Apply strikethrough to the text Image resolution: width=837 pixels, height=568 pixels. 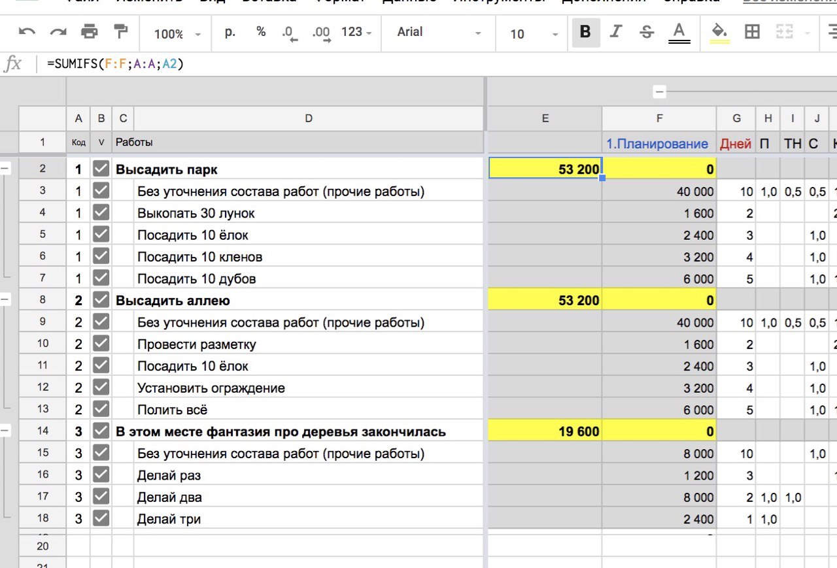point(647,32)
